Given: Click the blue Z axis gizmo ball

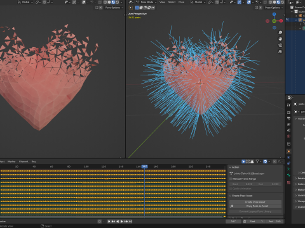Looking at the screenshot, I should click(x=274, y=15).
